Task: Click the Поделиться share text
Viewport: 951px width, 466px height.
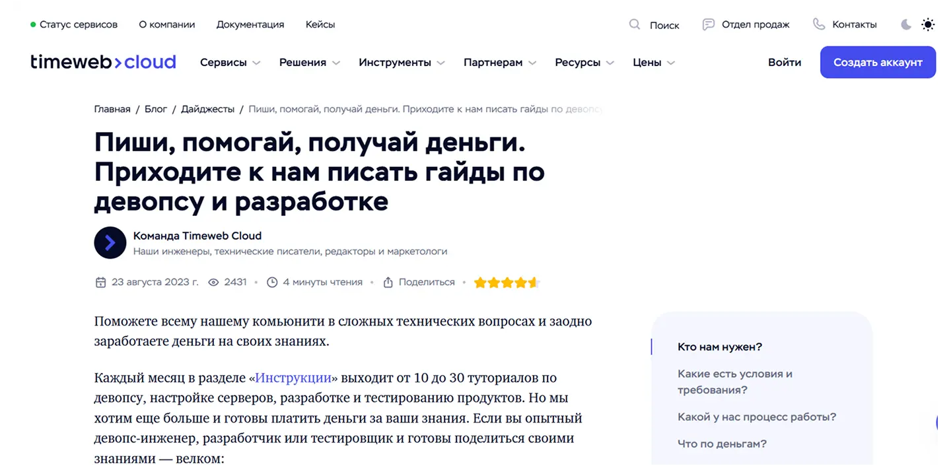Action: click(x=427, y=283)
